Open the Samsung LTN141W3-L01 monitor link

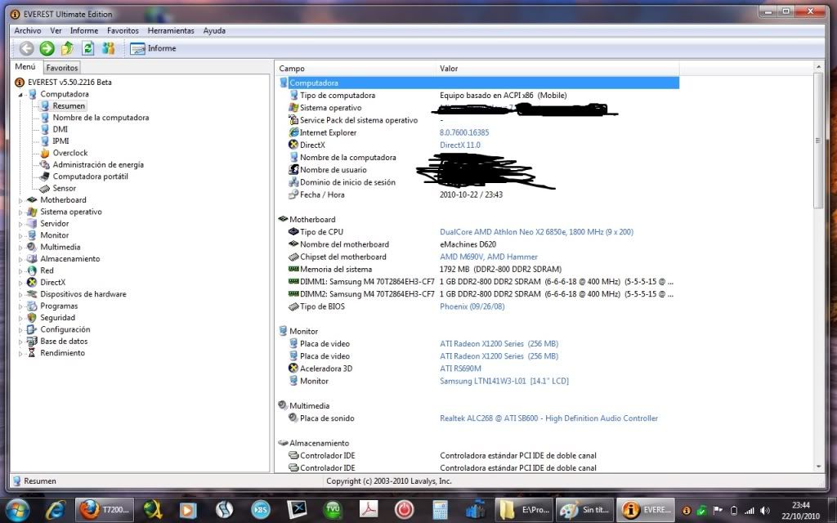pos(504,381)
